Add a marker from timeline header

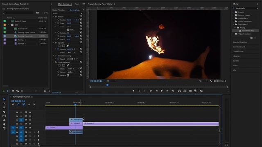[29, 105]
